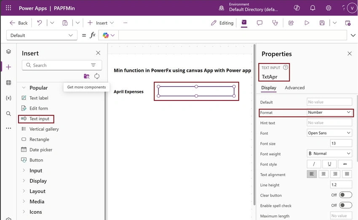Open the sidebar More ellipsis

coord(8,128)
